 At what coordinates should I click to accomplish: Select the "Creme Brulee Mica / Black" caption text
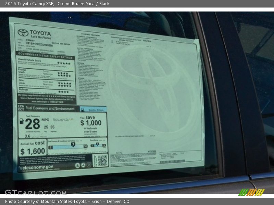[x=84, y=4]
